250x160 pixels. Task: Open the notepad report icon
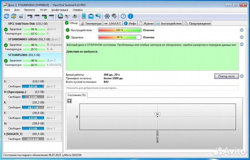pyautogui.click(x=84, y=16)
